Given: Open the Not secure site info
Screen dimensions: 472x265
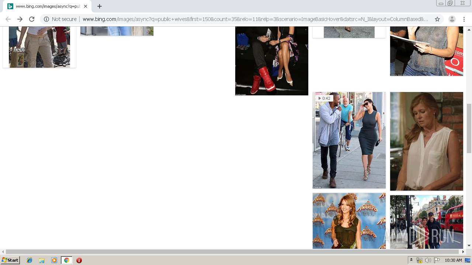Looking at the screenshot, I should pyautogui.click(x=60, y=19).
